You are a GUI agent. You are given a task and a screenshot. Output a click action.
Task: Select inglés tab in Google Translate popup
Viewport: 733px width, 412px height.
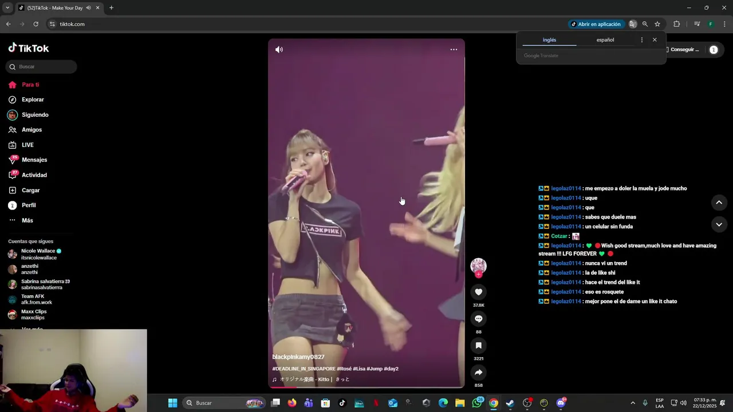[x=549, y=40]
